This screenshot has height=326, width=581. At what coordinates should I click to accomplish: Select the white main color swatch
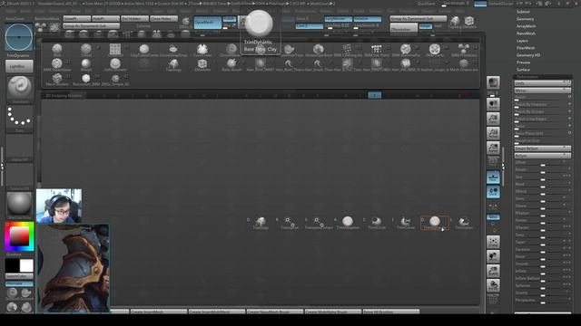26,265
